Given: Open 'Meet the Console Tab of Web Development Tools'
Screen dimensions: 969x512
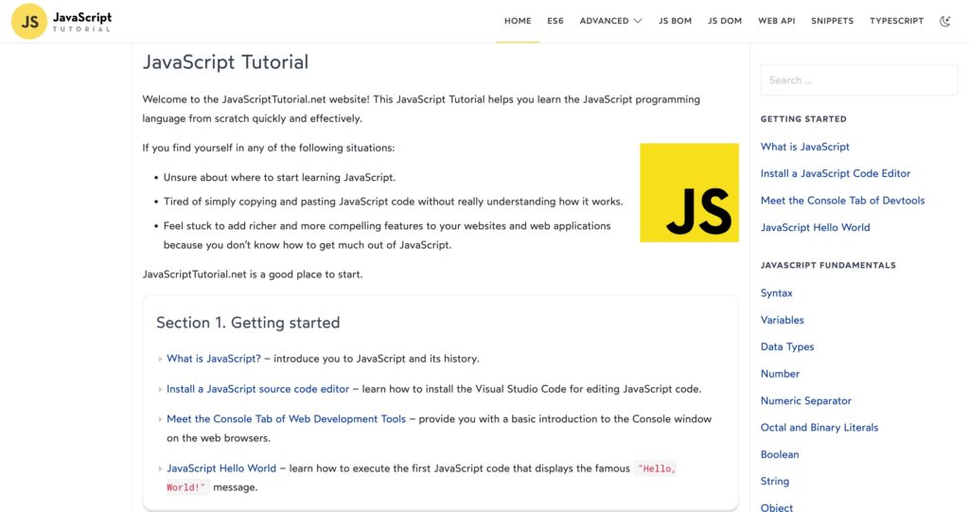Looking at the screenshot, I should pyautogui.click(x=286, y=418).
